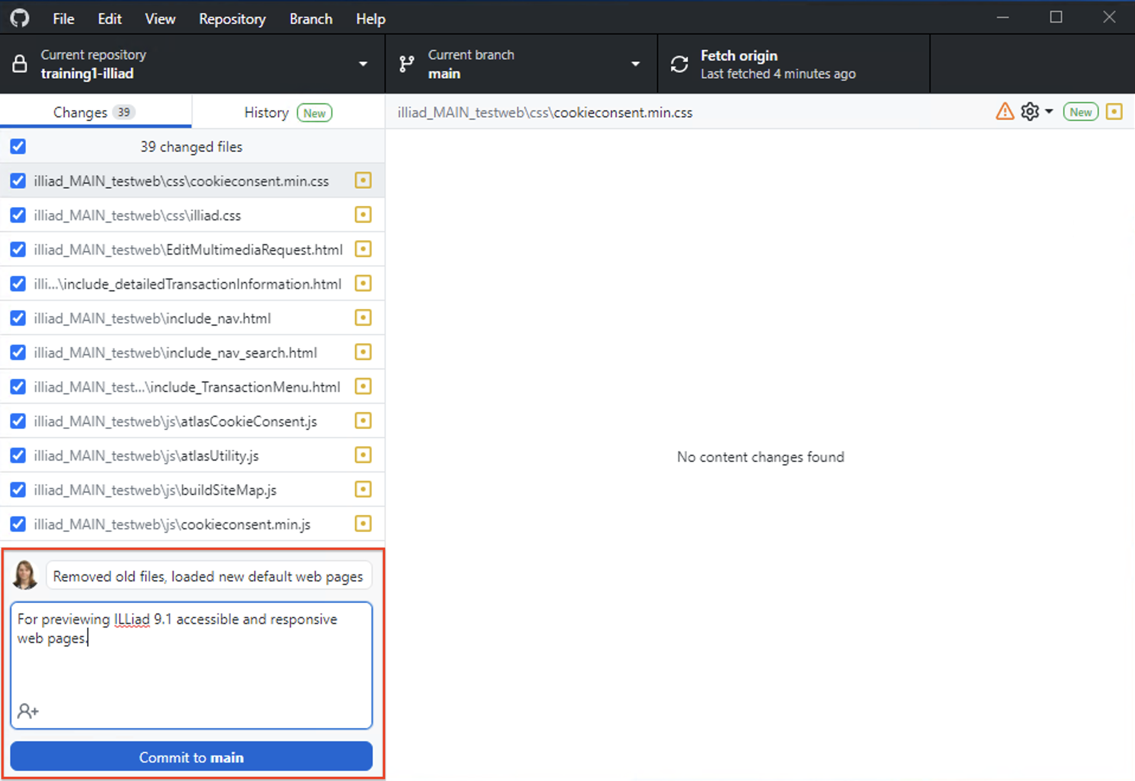Open the Repository menu
This screenshot has height=781, width=1135.
(x=232, y=19)
